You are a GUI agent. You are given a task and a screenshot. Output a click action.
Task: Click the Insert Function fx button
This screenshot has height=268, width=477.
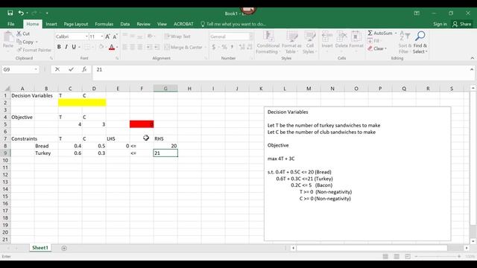click(84, 69)
